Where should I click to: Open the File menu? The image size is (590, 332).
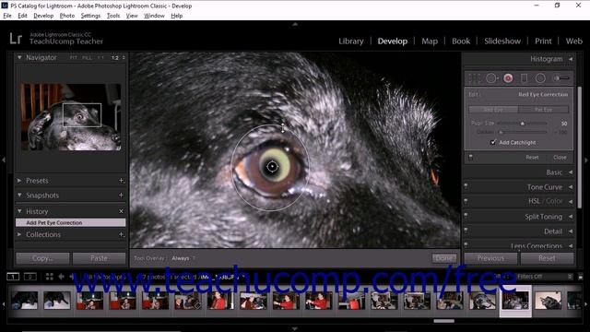pyautogui.click(x=7, y=16)
